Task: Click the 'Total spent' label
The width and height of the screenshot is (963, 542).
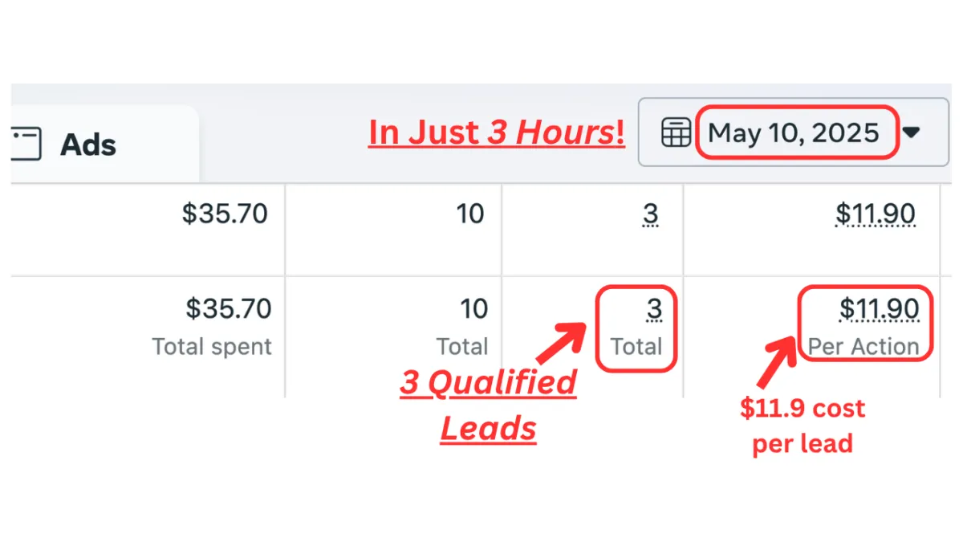Action: pyautogui.click(x=212, y=347)
